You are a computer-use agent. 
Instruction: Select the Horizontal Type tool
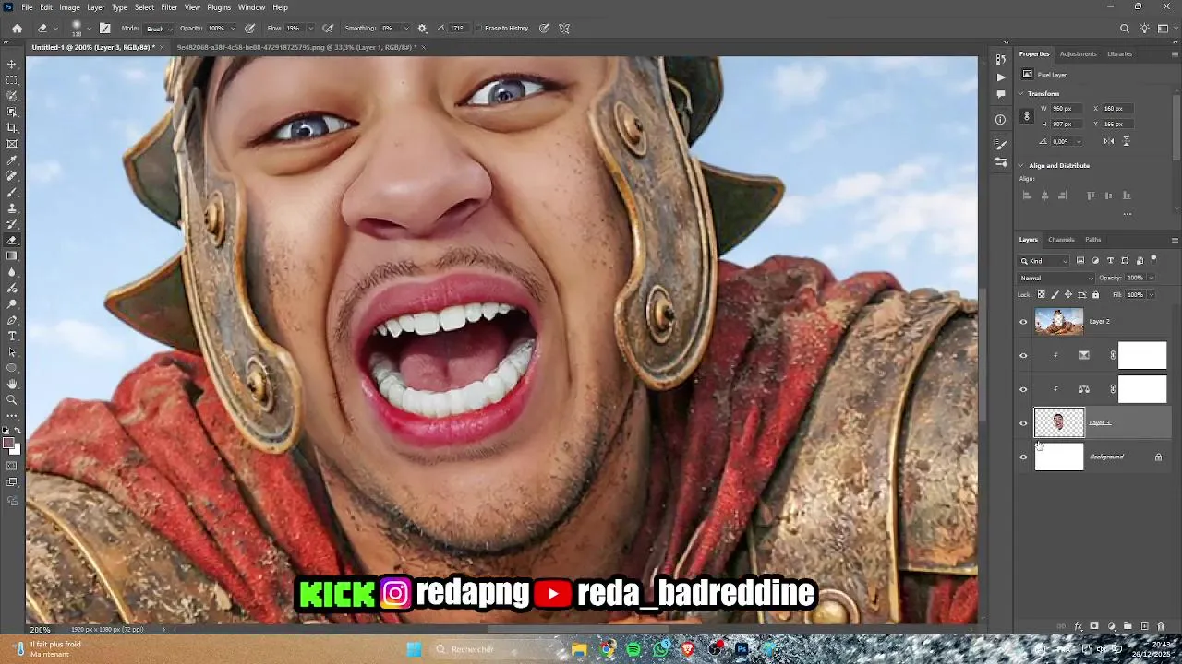(x=12, y=336)
